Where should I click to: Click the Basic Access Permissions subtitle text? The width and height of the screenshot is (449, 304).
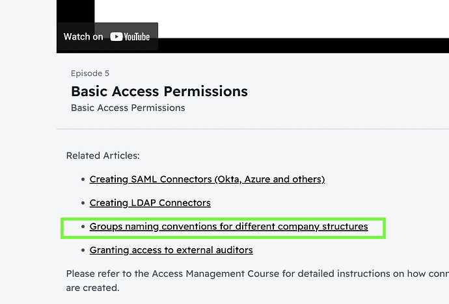click(128, 108)
